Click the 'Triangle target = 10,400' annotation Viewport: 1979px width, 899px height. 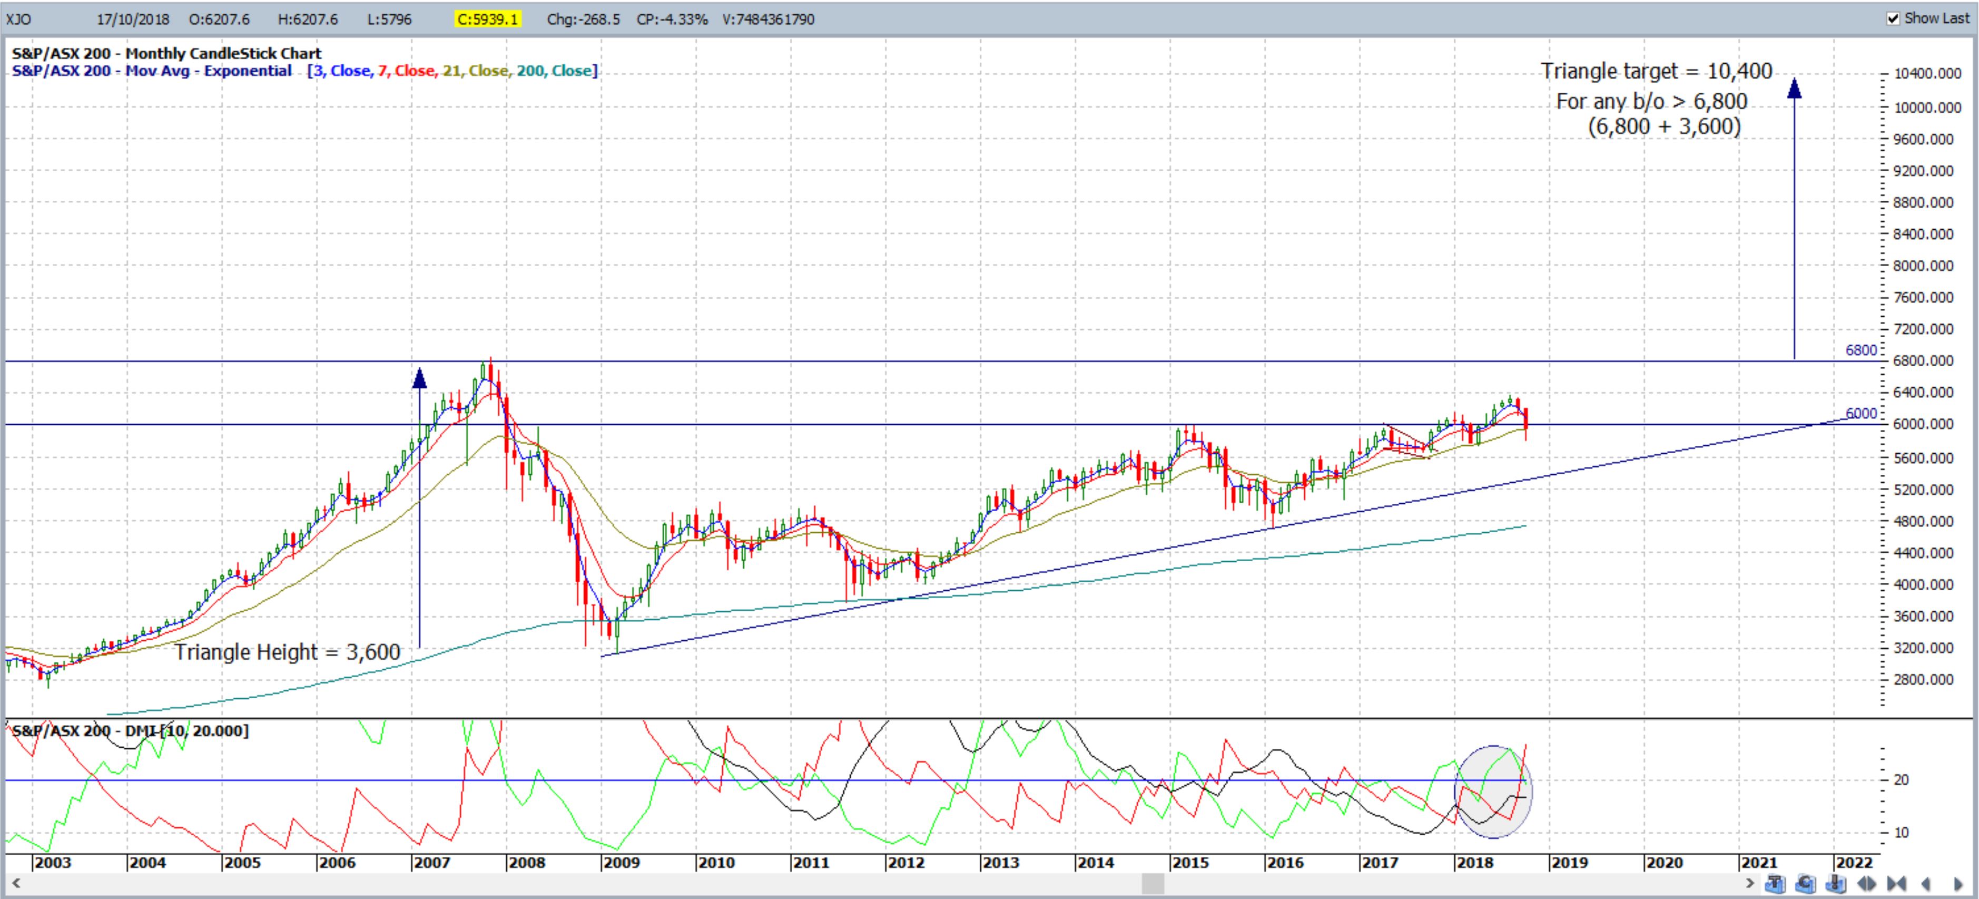point(1656,72)
